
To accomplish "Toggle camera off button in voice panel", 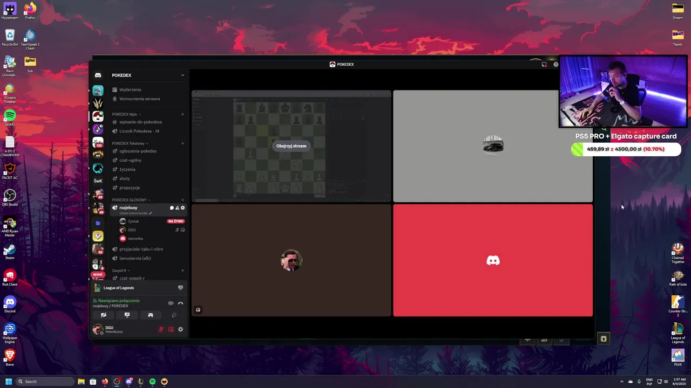I will tap(104, 315).
